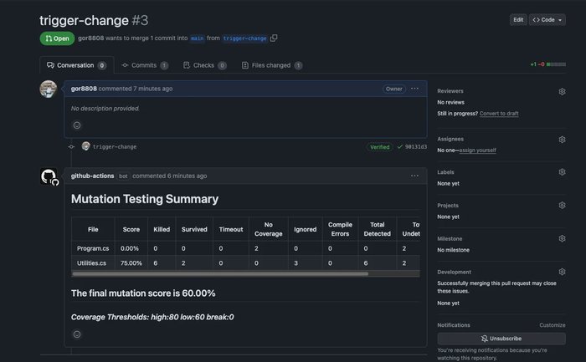
Task: Open the Reviewers gear settings
Action: click(x=562, y=91)
